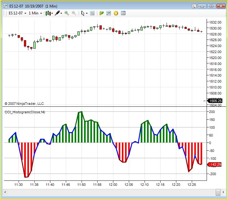Click the right scrollbar arrow
This screenshot has width=228, height=199.
coord(224,192)
